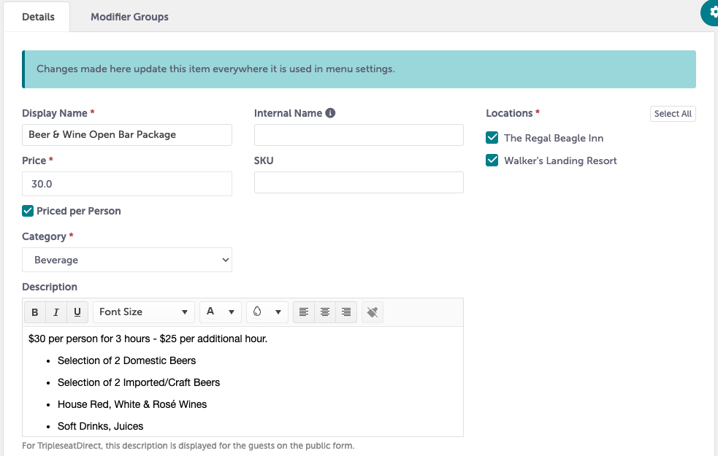Open the Category Beverage dropdown
The width and height of the screenshot is (718, 456).
click(127, 260)
